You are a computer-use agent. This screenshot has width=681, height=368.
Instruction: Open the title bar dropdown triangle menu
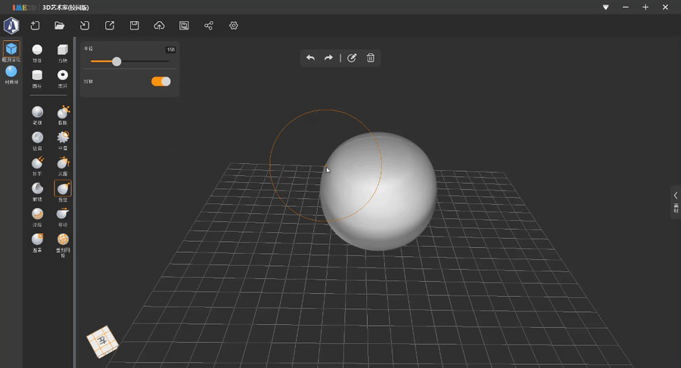coord(605,8)
